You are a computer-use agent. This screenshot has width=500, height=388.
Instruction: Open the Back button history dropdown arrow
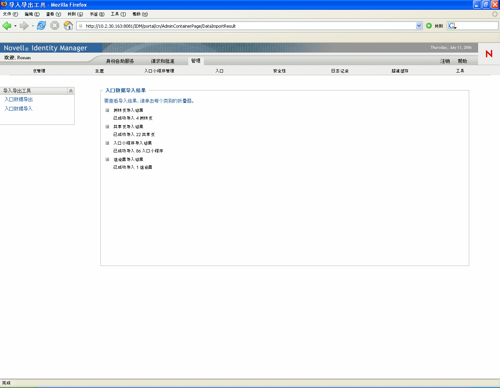(x=15, y=26)
